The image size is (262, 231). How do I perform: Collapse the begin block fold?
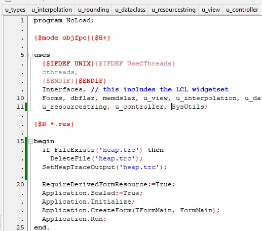pyautogui.click(x=30, y=141)
